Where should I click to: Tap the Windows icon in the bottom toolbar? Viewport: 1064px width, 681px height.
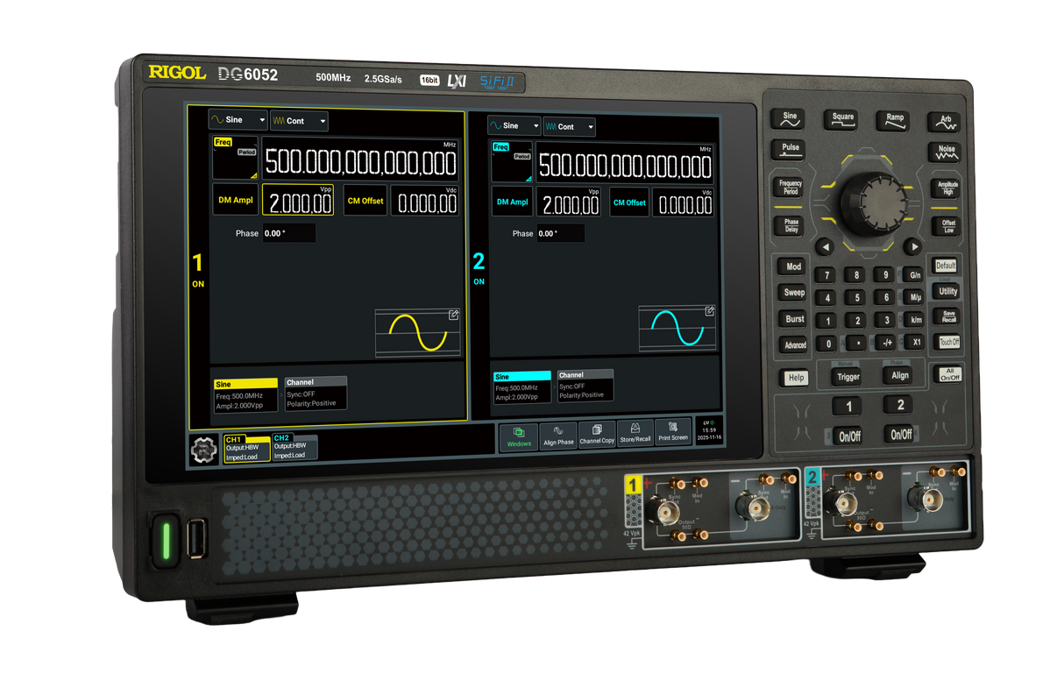click(x=519, y=436)
